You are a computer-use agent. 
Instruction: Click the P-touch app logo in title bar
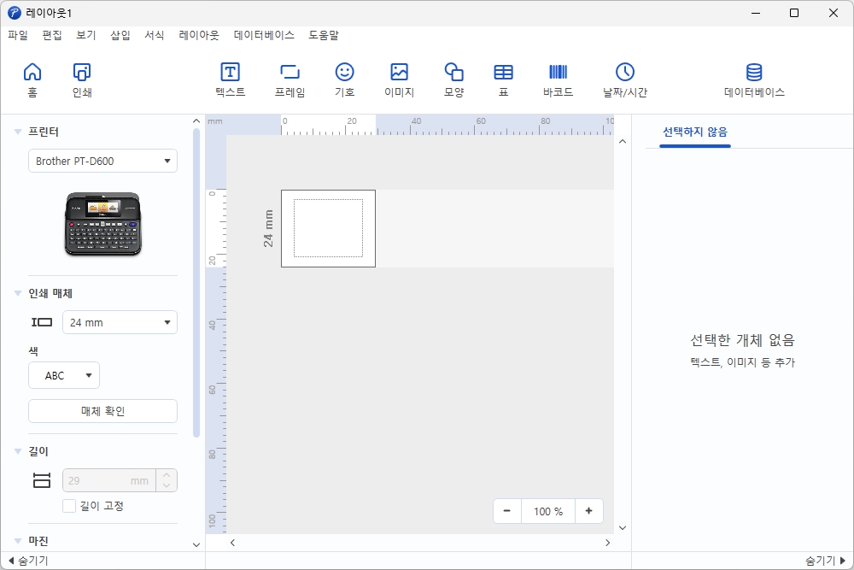pyautogui.click(x=15, y=13)
